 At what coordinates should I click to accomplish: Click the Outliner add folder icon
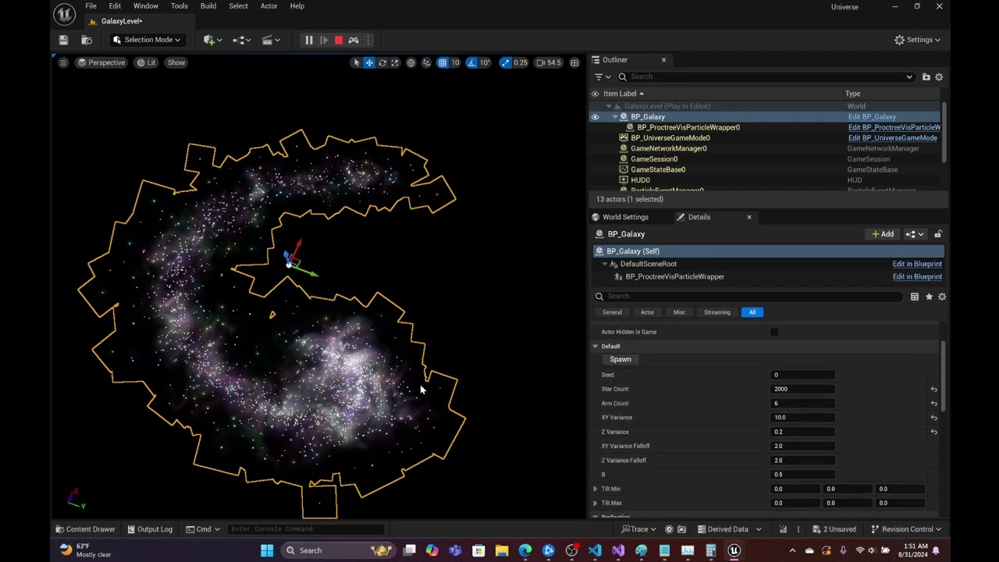click(926, 76)
